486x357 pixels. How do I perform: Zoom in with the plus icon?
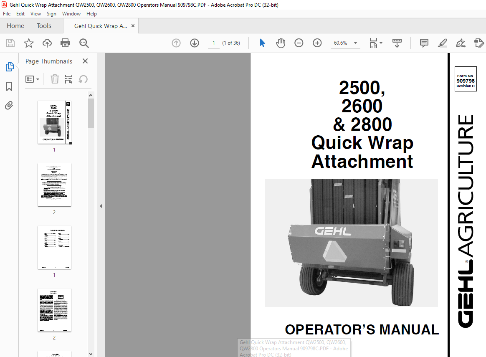point(317,43)
